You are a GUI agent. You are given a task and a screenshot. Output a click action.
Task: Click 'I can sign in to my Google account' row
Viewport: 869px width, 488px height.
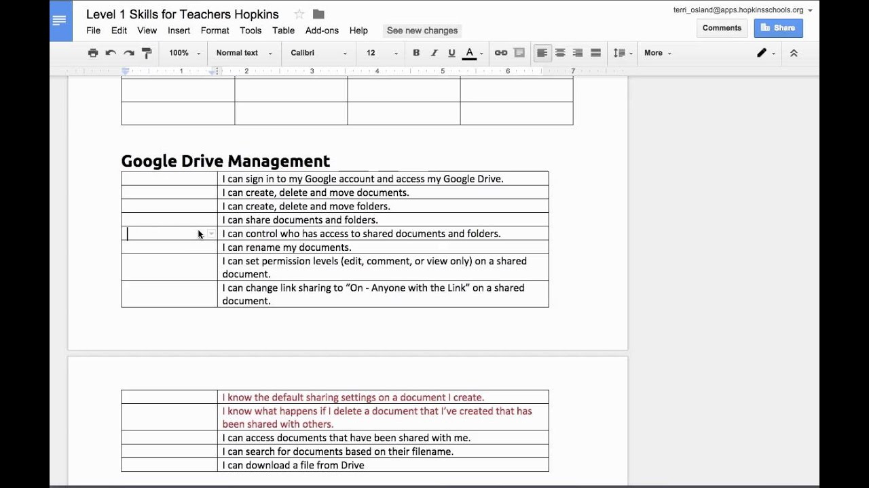[x=363, y=179]
